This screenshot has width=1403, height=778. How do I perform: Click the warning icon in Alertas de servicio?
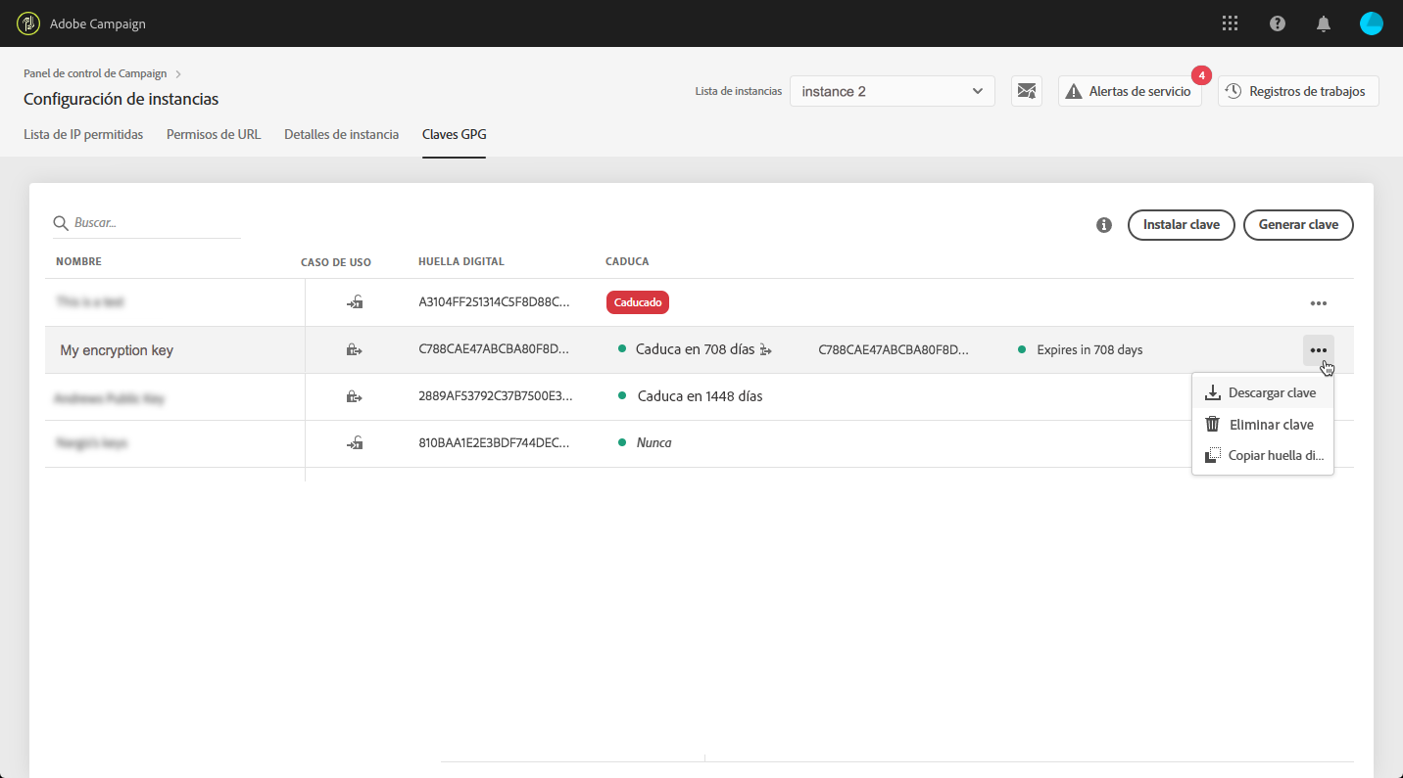1075,91
